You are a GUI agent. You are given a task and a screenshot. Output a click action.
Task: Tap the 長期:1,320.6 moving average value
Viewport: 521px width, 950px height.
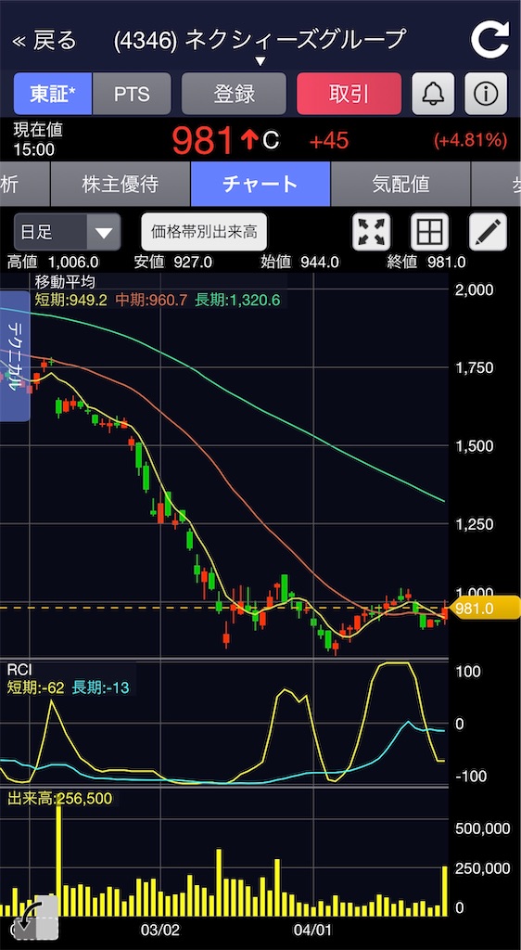click(237, 300)
